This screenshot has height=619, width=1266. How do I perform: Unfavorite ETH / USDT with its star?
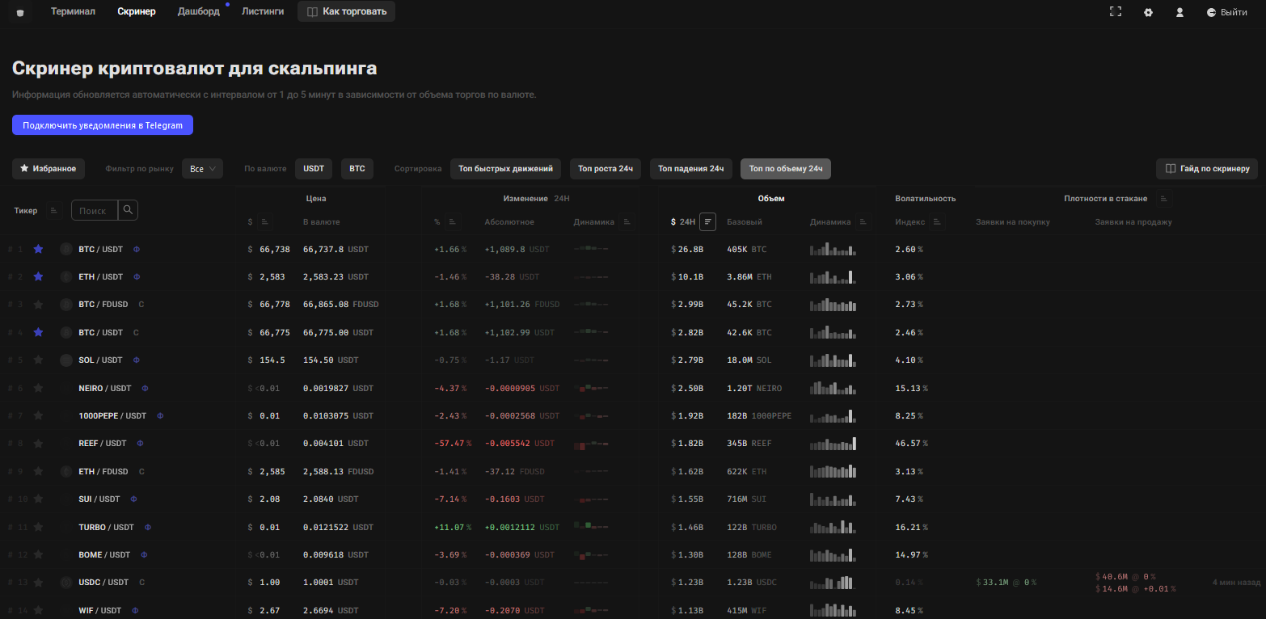pyautogui.click(x=38, y=276)
